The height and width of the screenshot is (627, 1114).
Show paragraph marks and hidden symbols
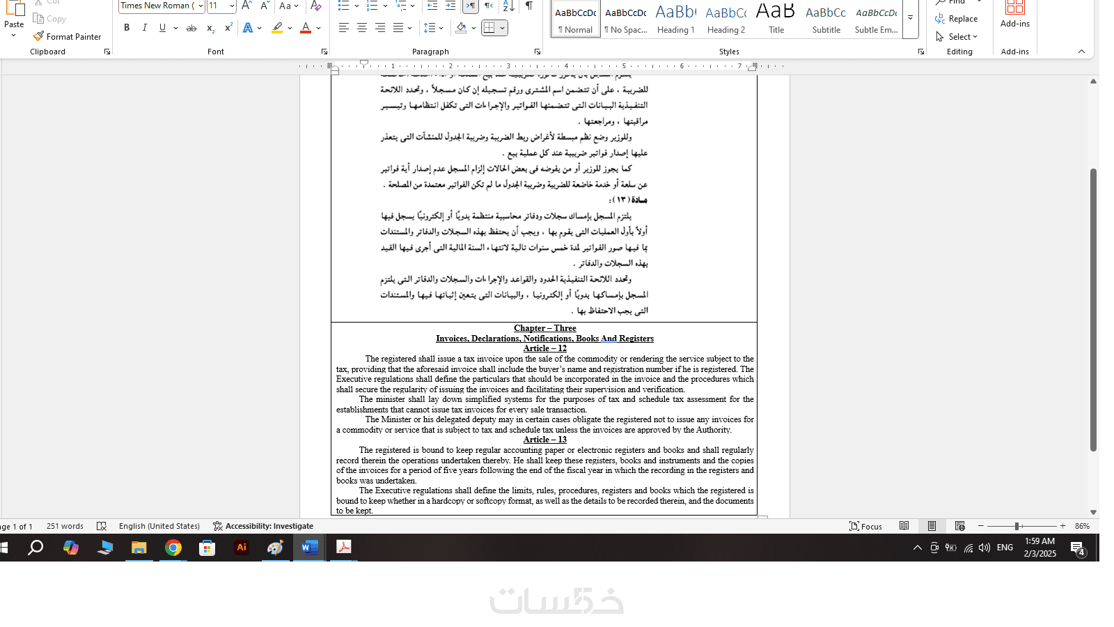tap(529, 6)
